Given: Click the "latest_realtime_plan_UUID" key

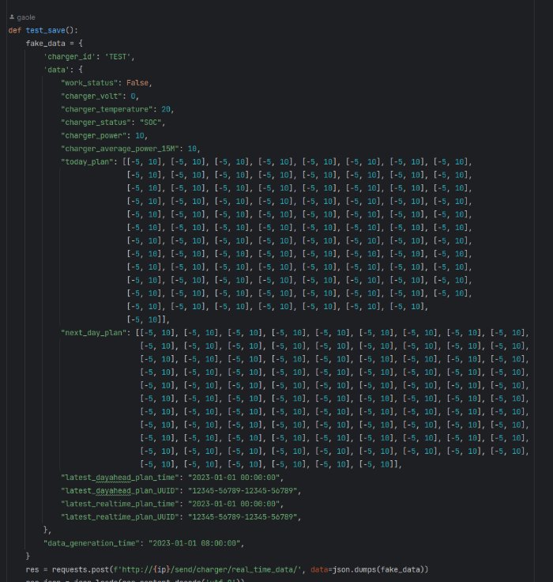Looking at the screenshot, I should (122, 516).
